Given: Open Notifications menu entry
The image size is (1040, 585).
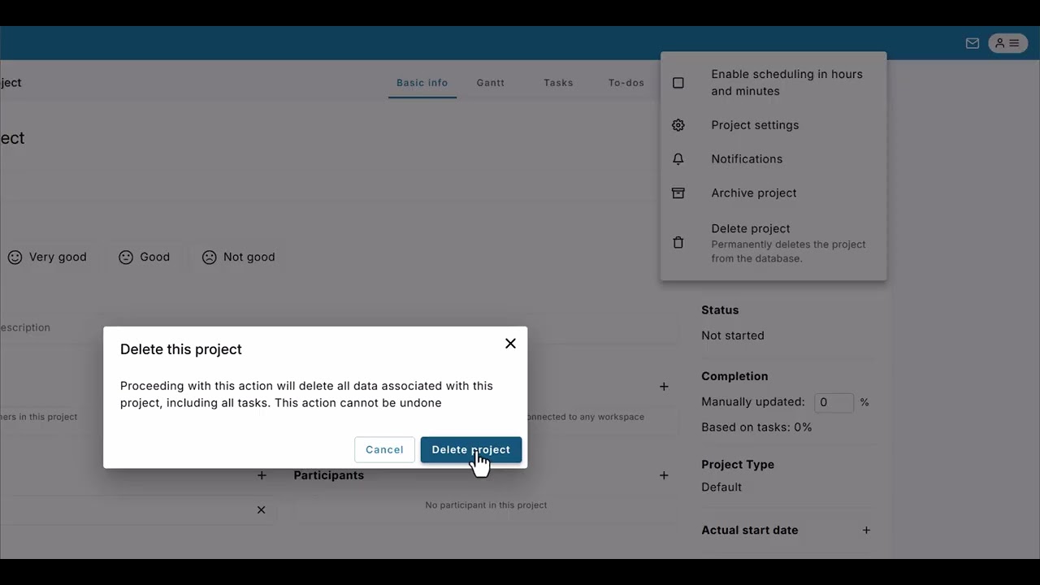Looking at the screenshot, I should point(773,159).
